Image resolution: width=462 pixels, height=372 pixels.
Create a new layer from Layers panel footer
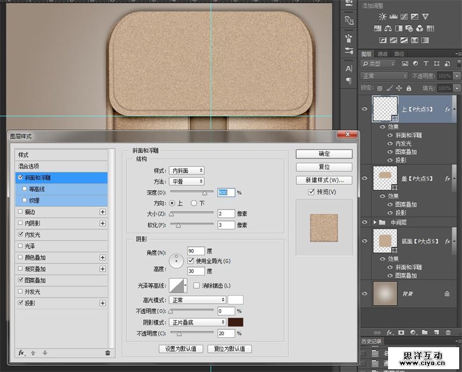pos(436,333)
